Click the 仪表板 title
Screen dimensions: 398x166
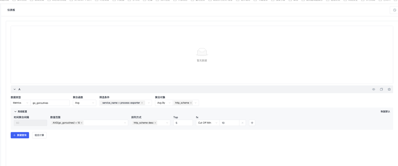tap(11, 10)
